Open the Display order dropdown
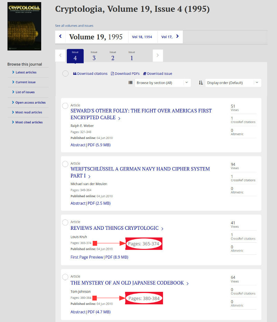 (233, 82)
